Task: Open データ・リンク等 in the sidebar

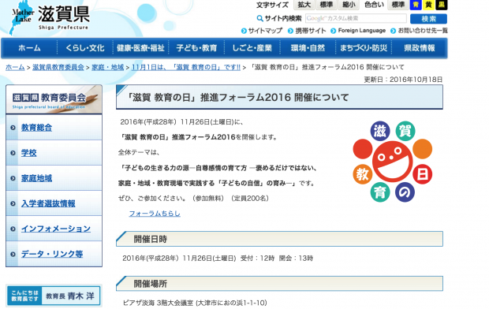Action: pos(52,254)
